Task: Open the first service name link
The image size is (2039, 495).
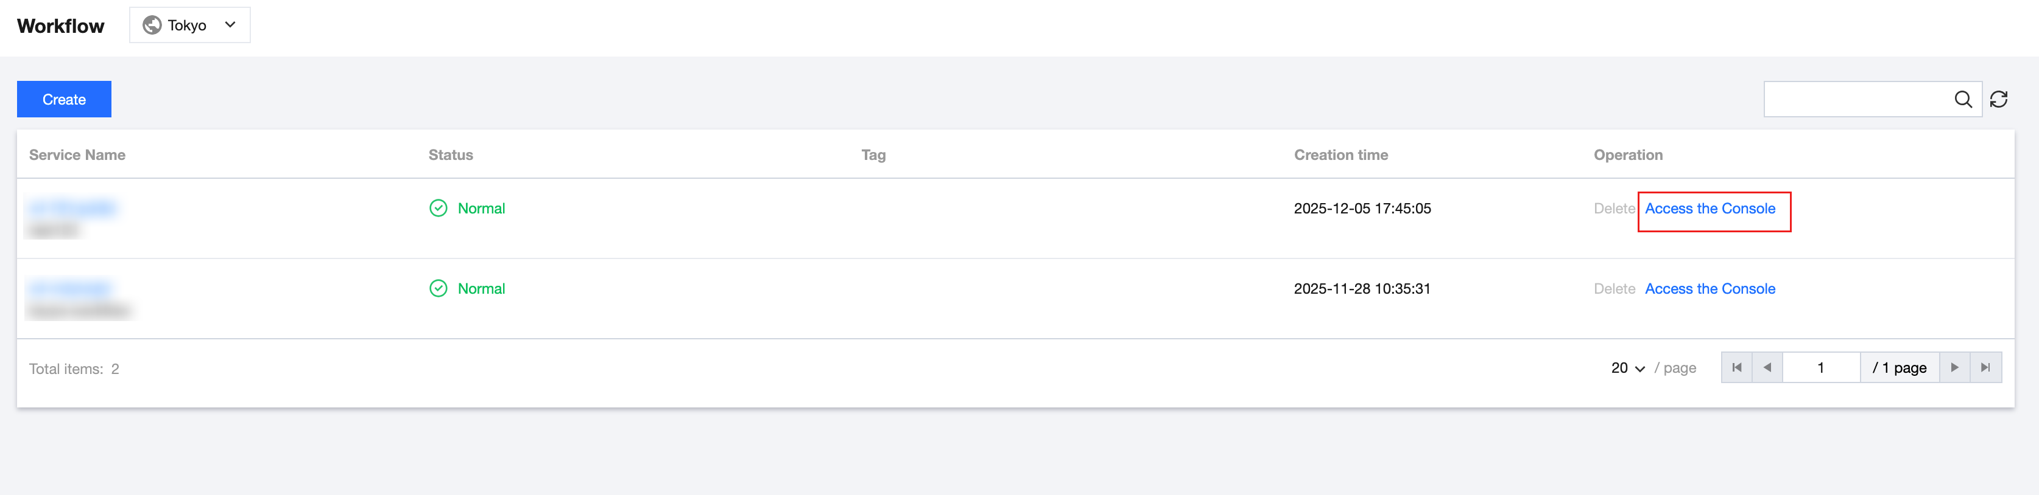Action: click(x=72, y=208)
